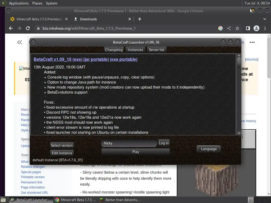Click view history link on wiki

pos(249,121)
